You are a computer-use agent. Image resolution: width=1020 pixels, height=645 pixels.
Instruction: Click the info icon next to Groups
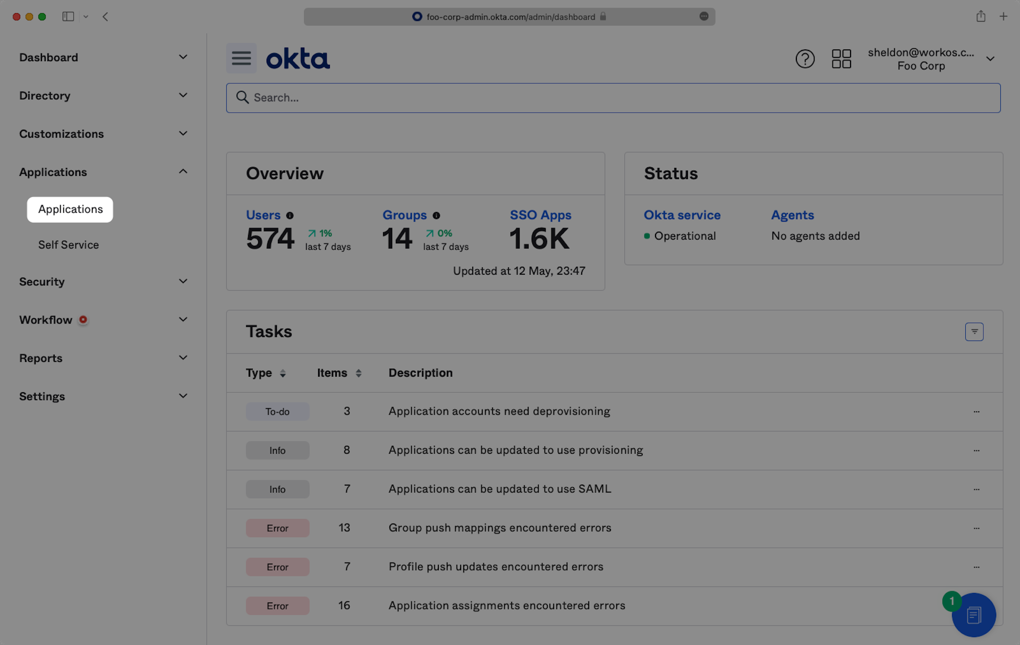(436, 216)
